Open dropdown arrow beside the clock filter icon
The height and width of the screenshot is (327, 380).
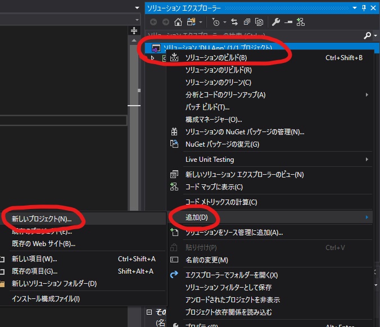point(225,22)
